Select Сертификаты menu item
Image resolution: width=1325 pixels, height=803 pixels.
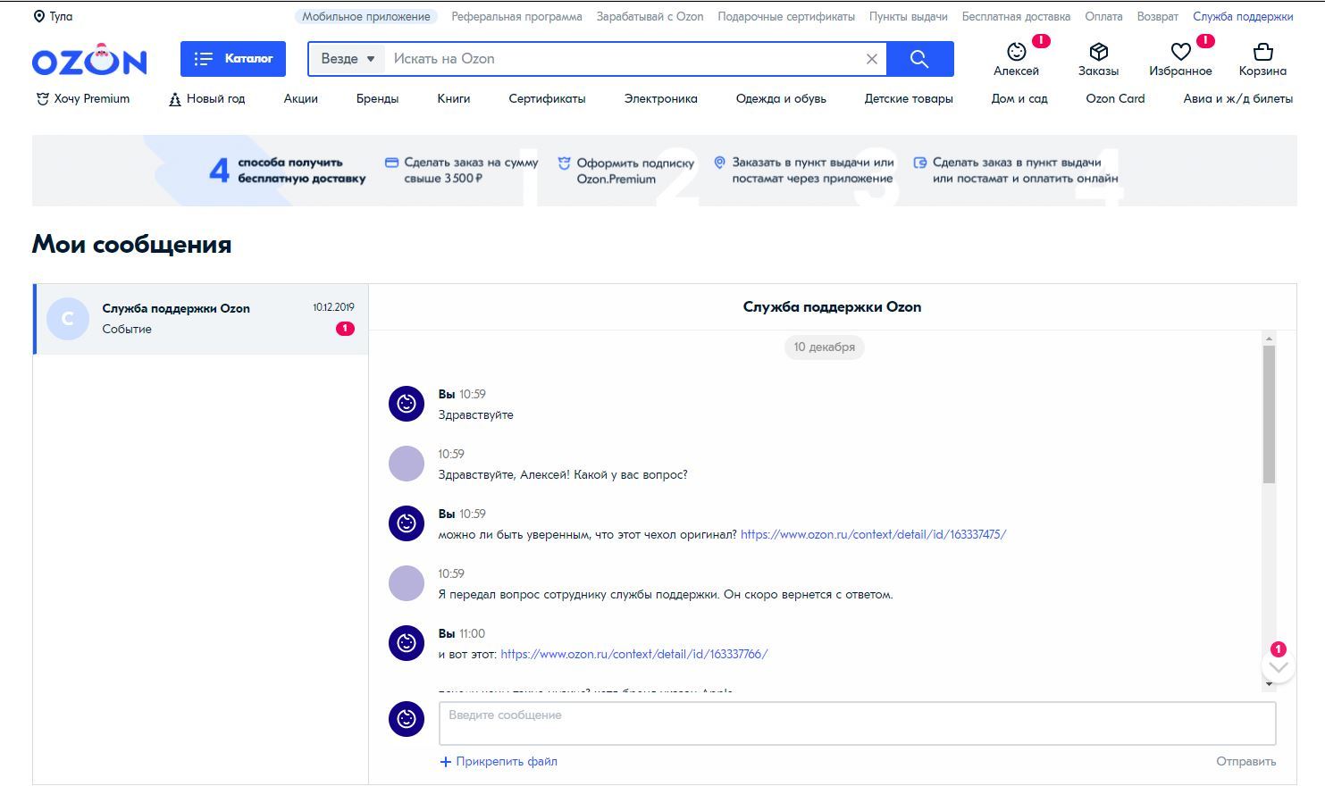tap(547, 99)
